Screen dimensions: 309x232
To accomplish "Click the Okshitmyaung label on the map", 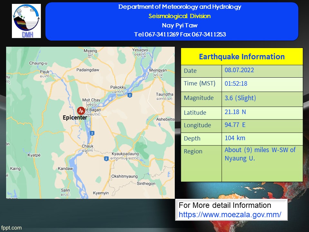I will [125, 176].
